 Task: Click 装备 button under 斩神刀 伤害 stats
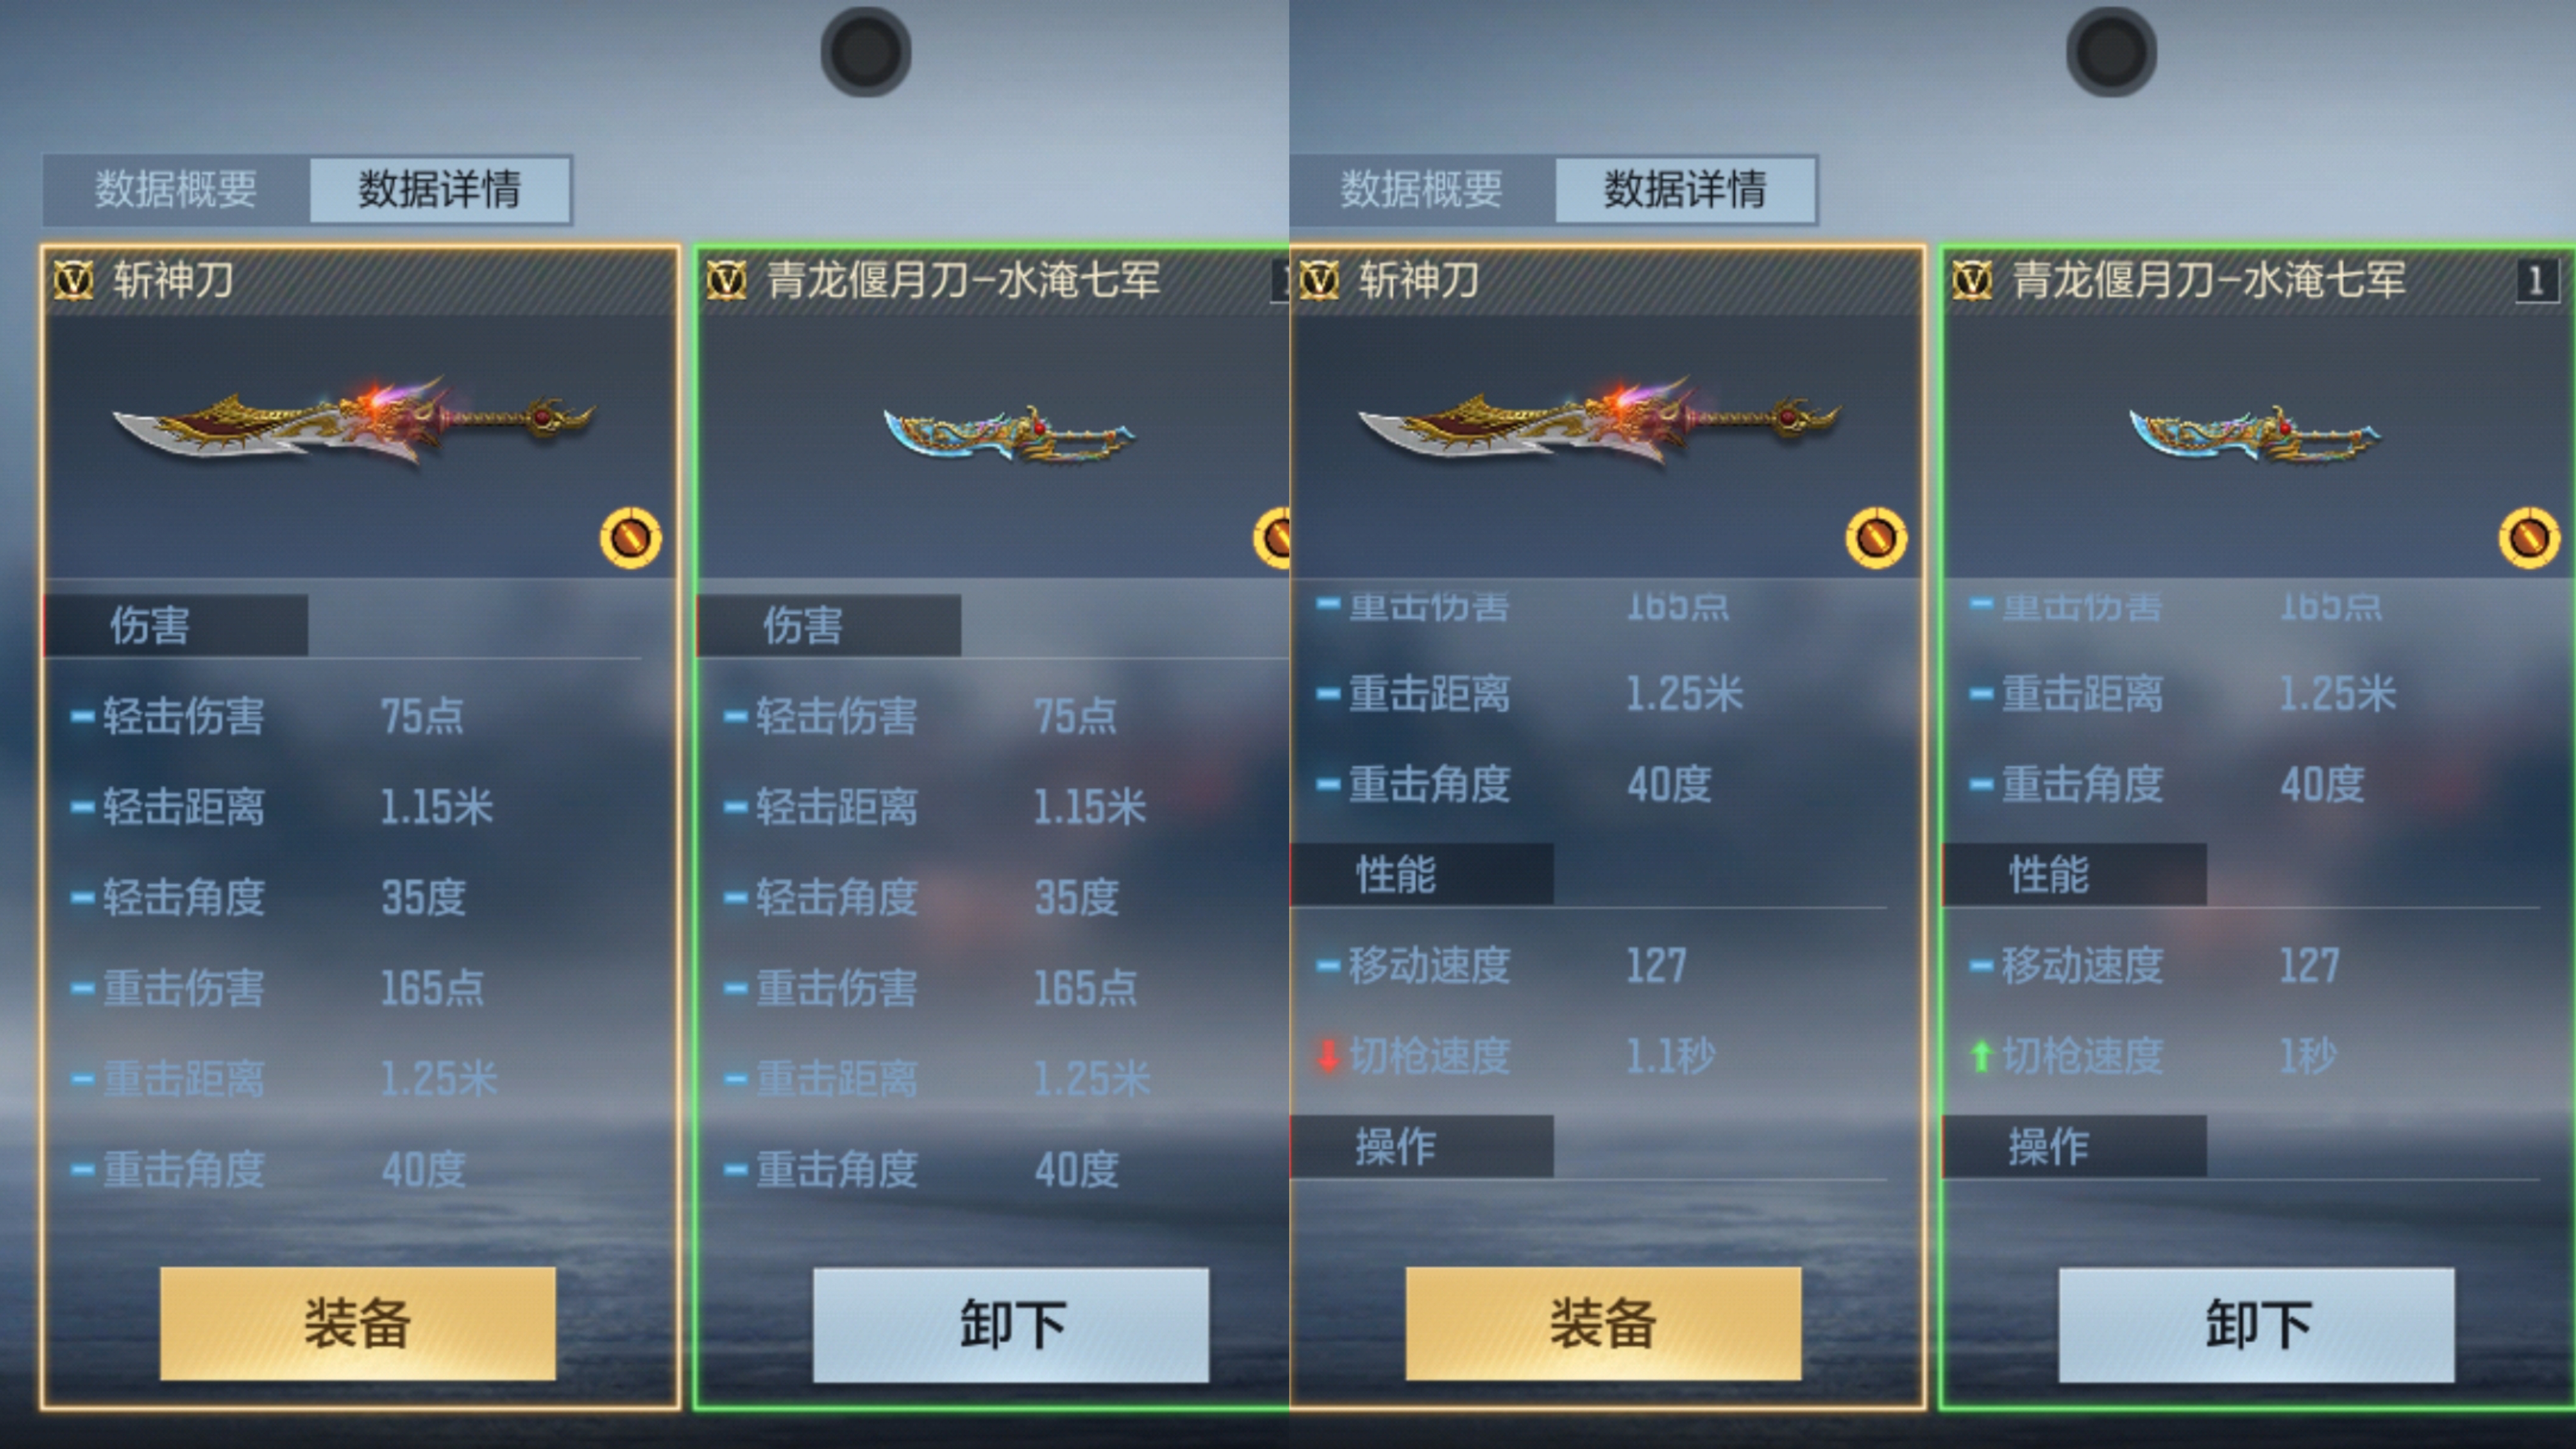357,1324
